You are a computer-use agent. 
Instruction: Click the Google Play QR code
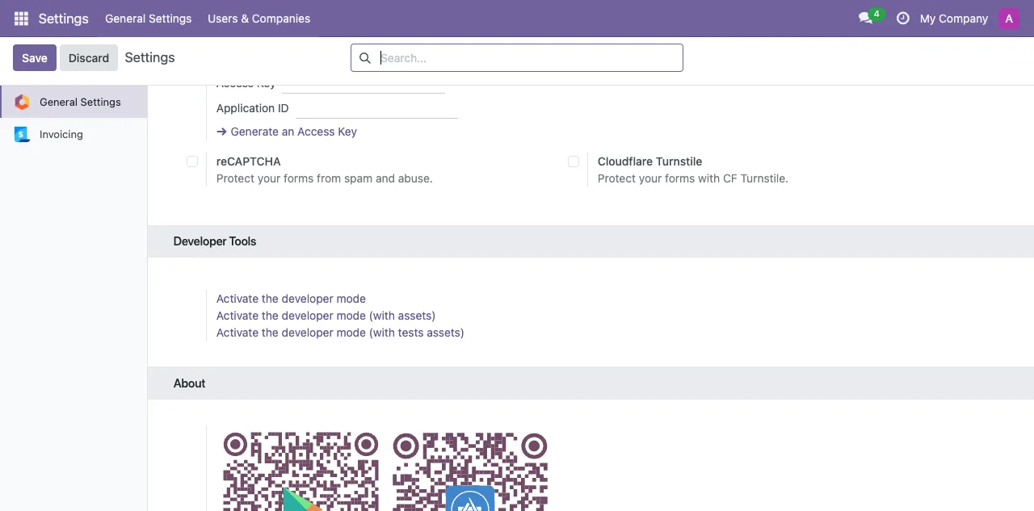301,471
